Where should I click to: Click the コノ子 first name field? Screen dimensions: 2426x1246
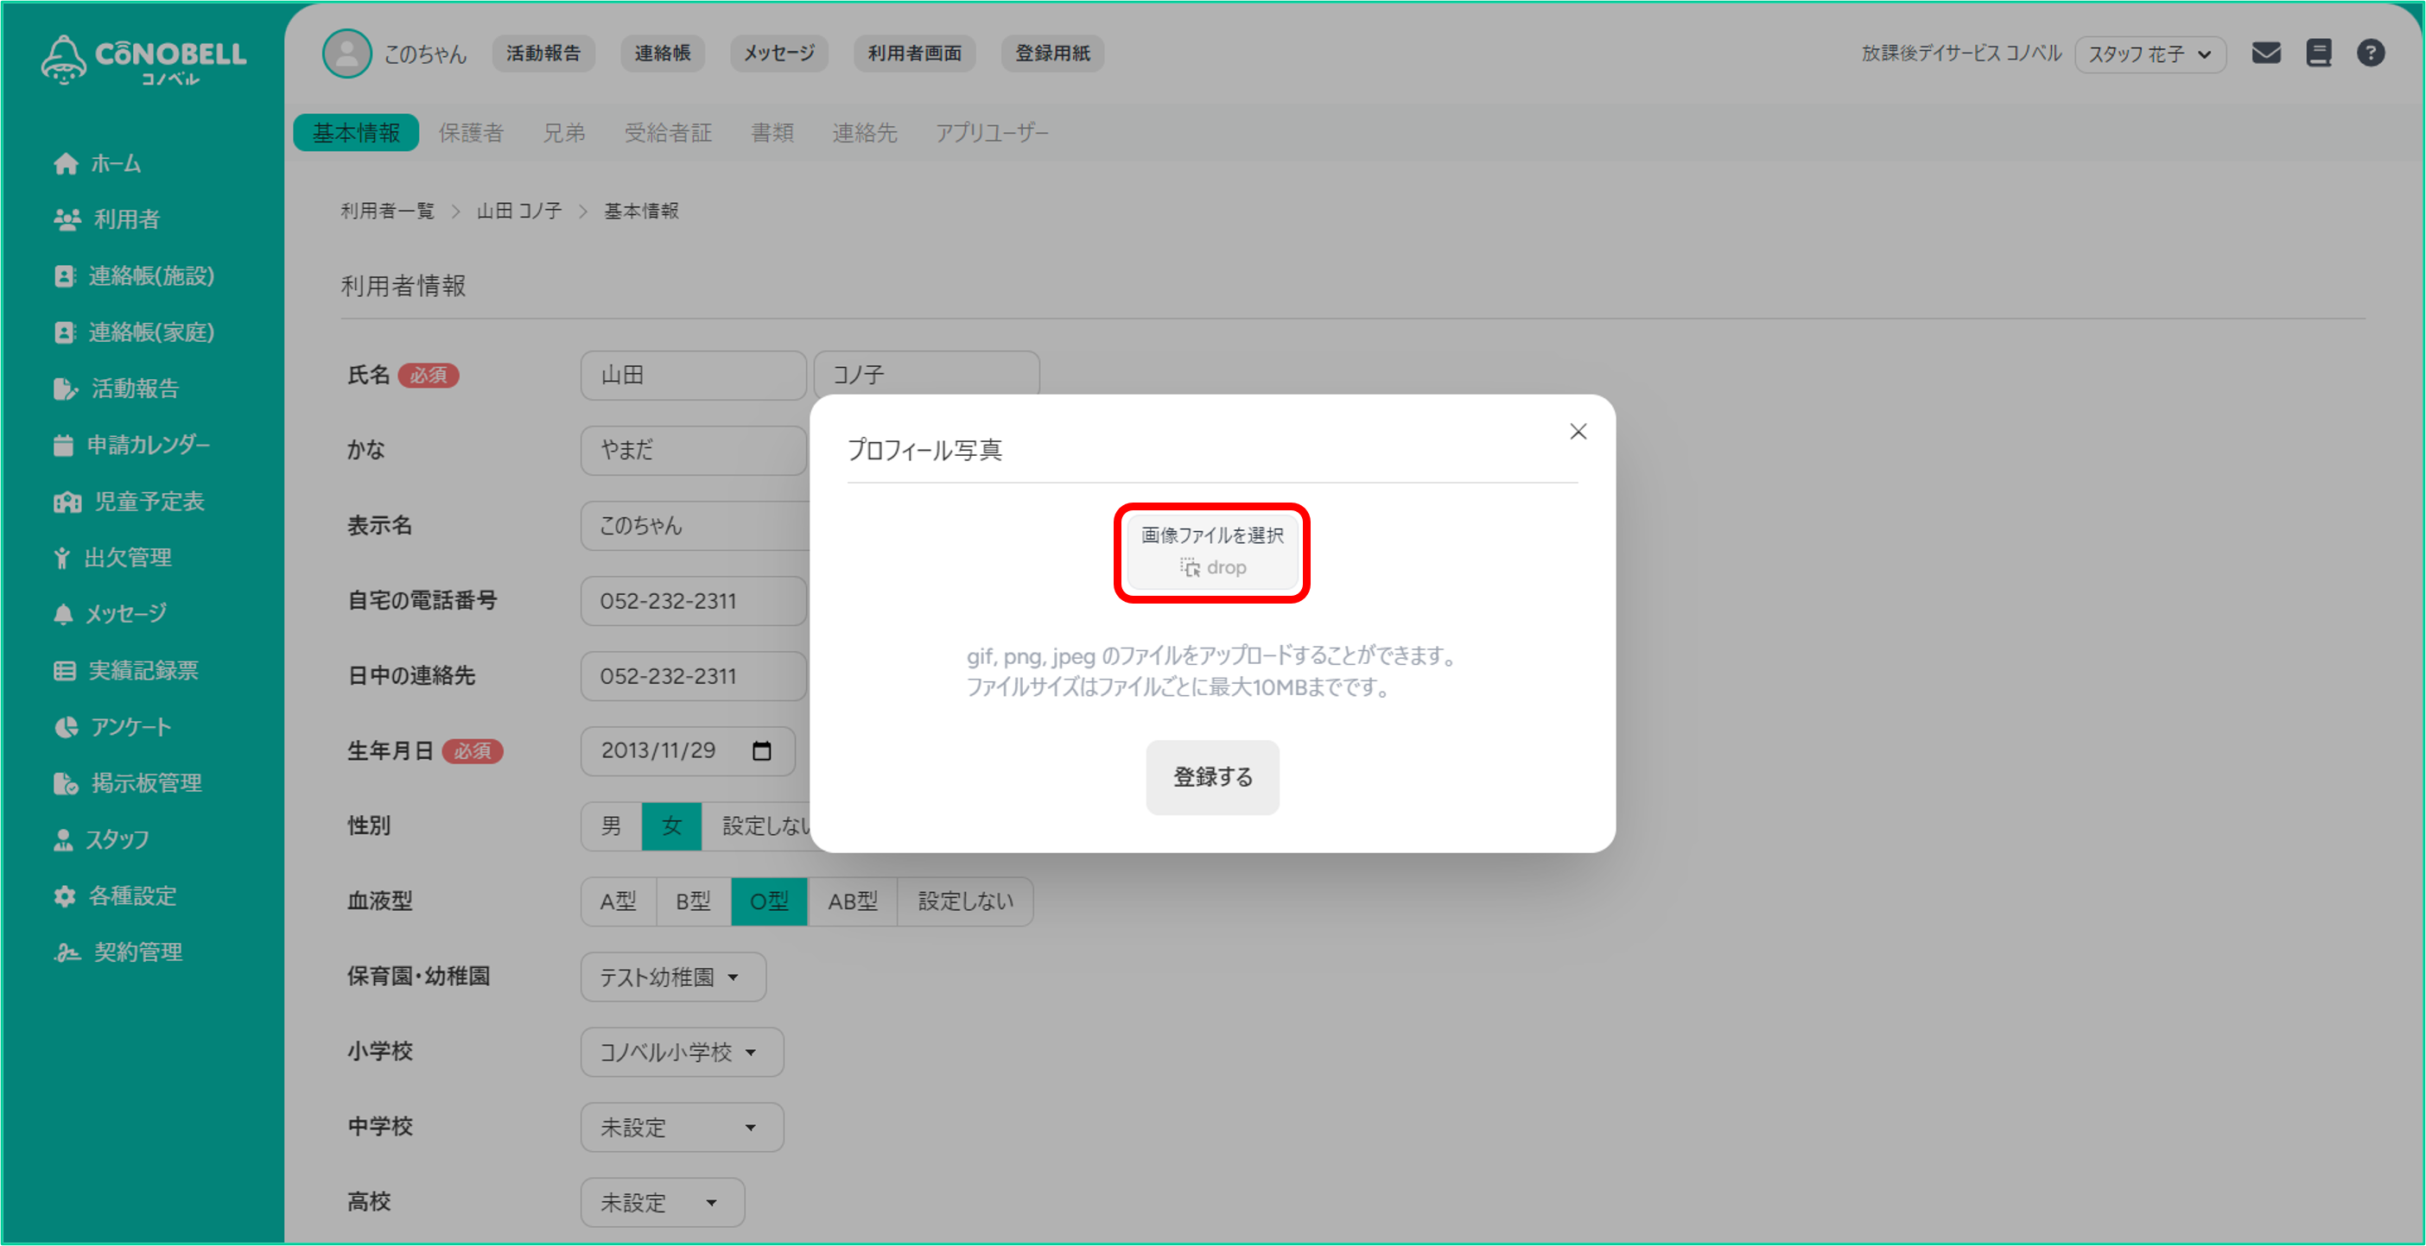click(x=927, y=374)
